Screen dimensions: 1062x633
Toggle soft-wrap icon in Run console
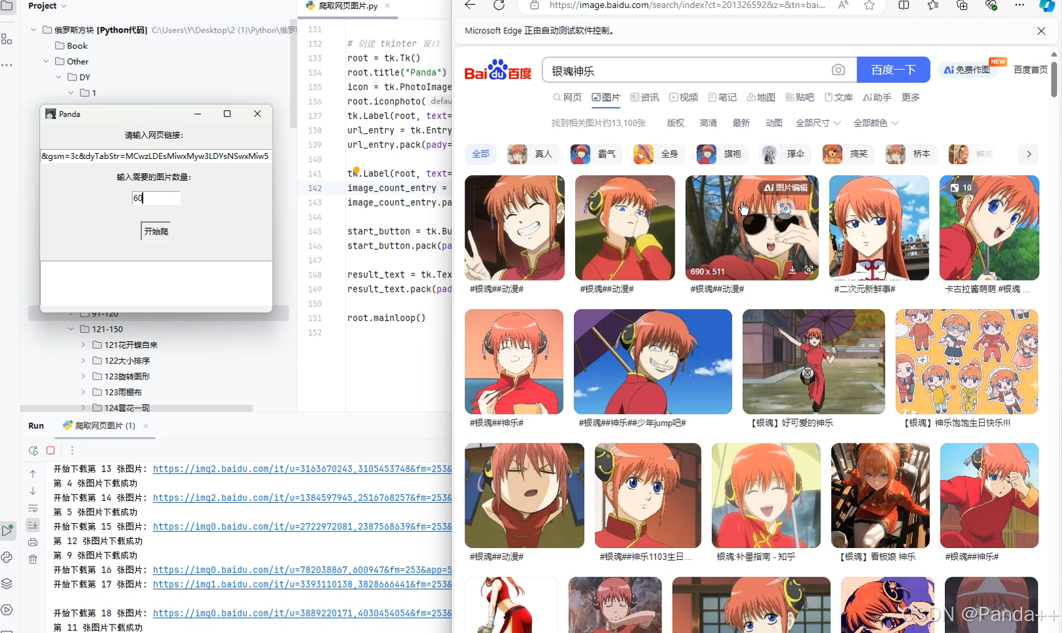click(33, 508)
